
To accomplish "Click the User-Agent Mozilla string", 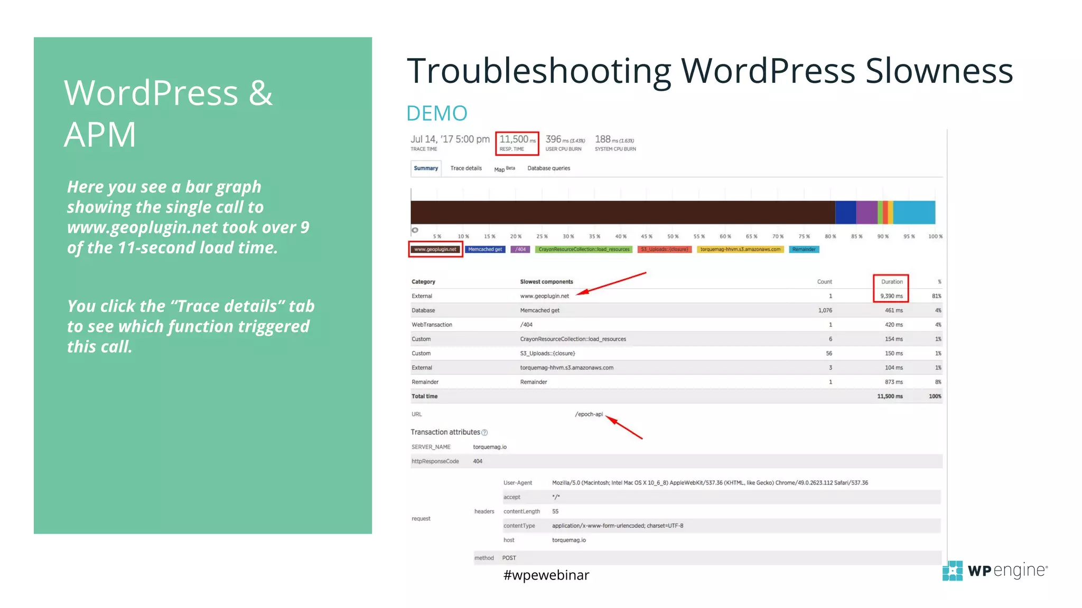I will [x=710, y=483].
